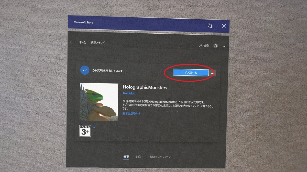
Task: Open the HoloMon publisher link
Action: click(x=129, y=94)
